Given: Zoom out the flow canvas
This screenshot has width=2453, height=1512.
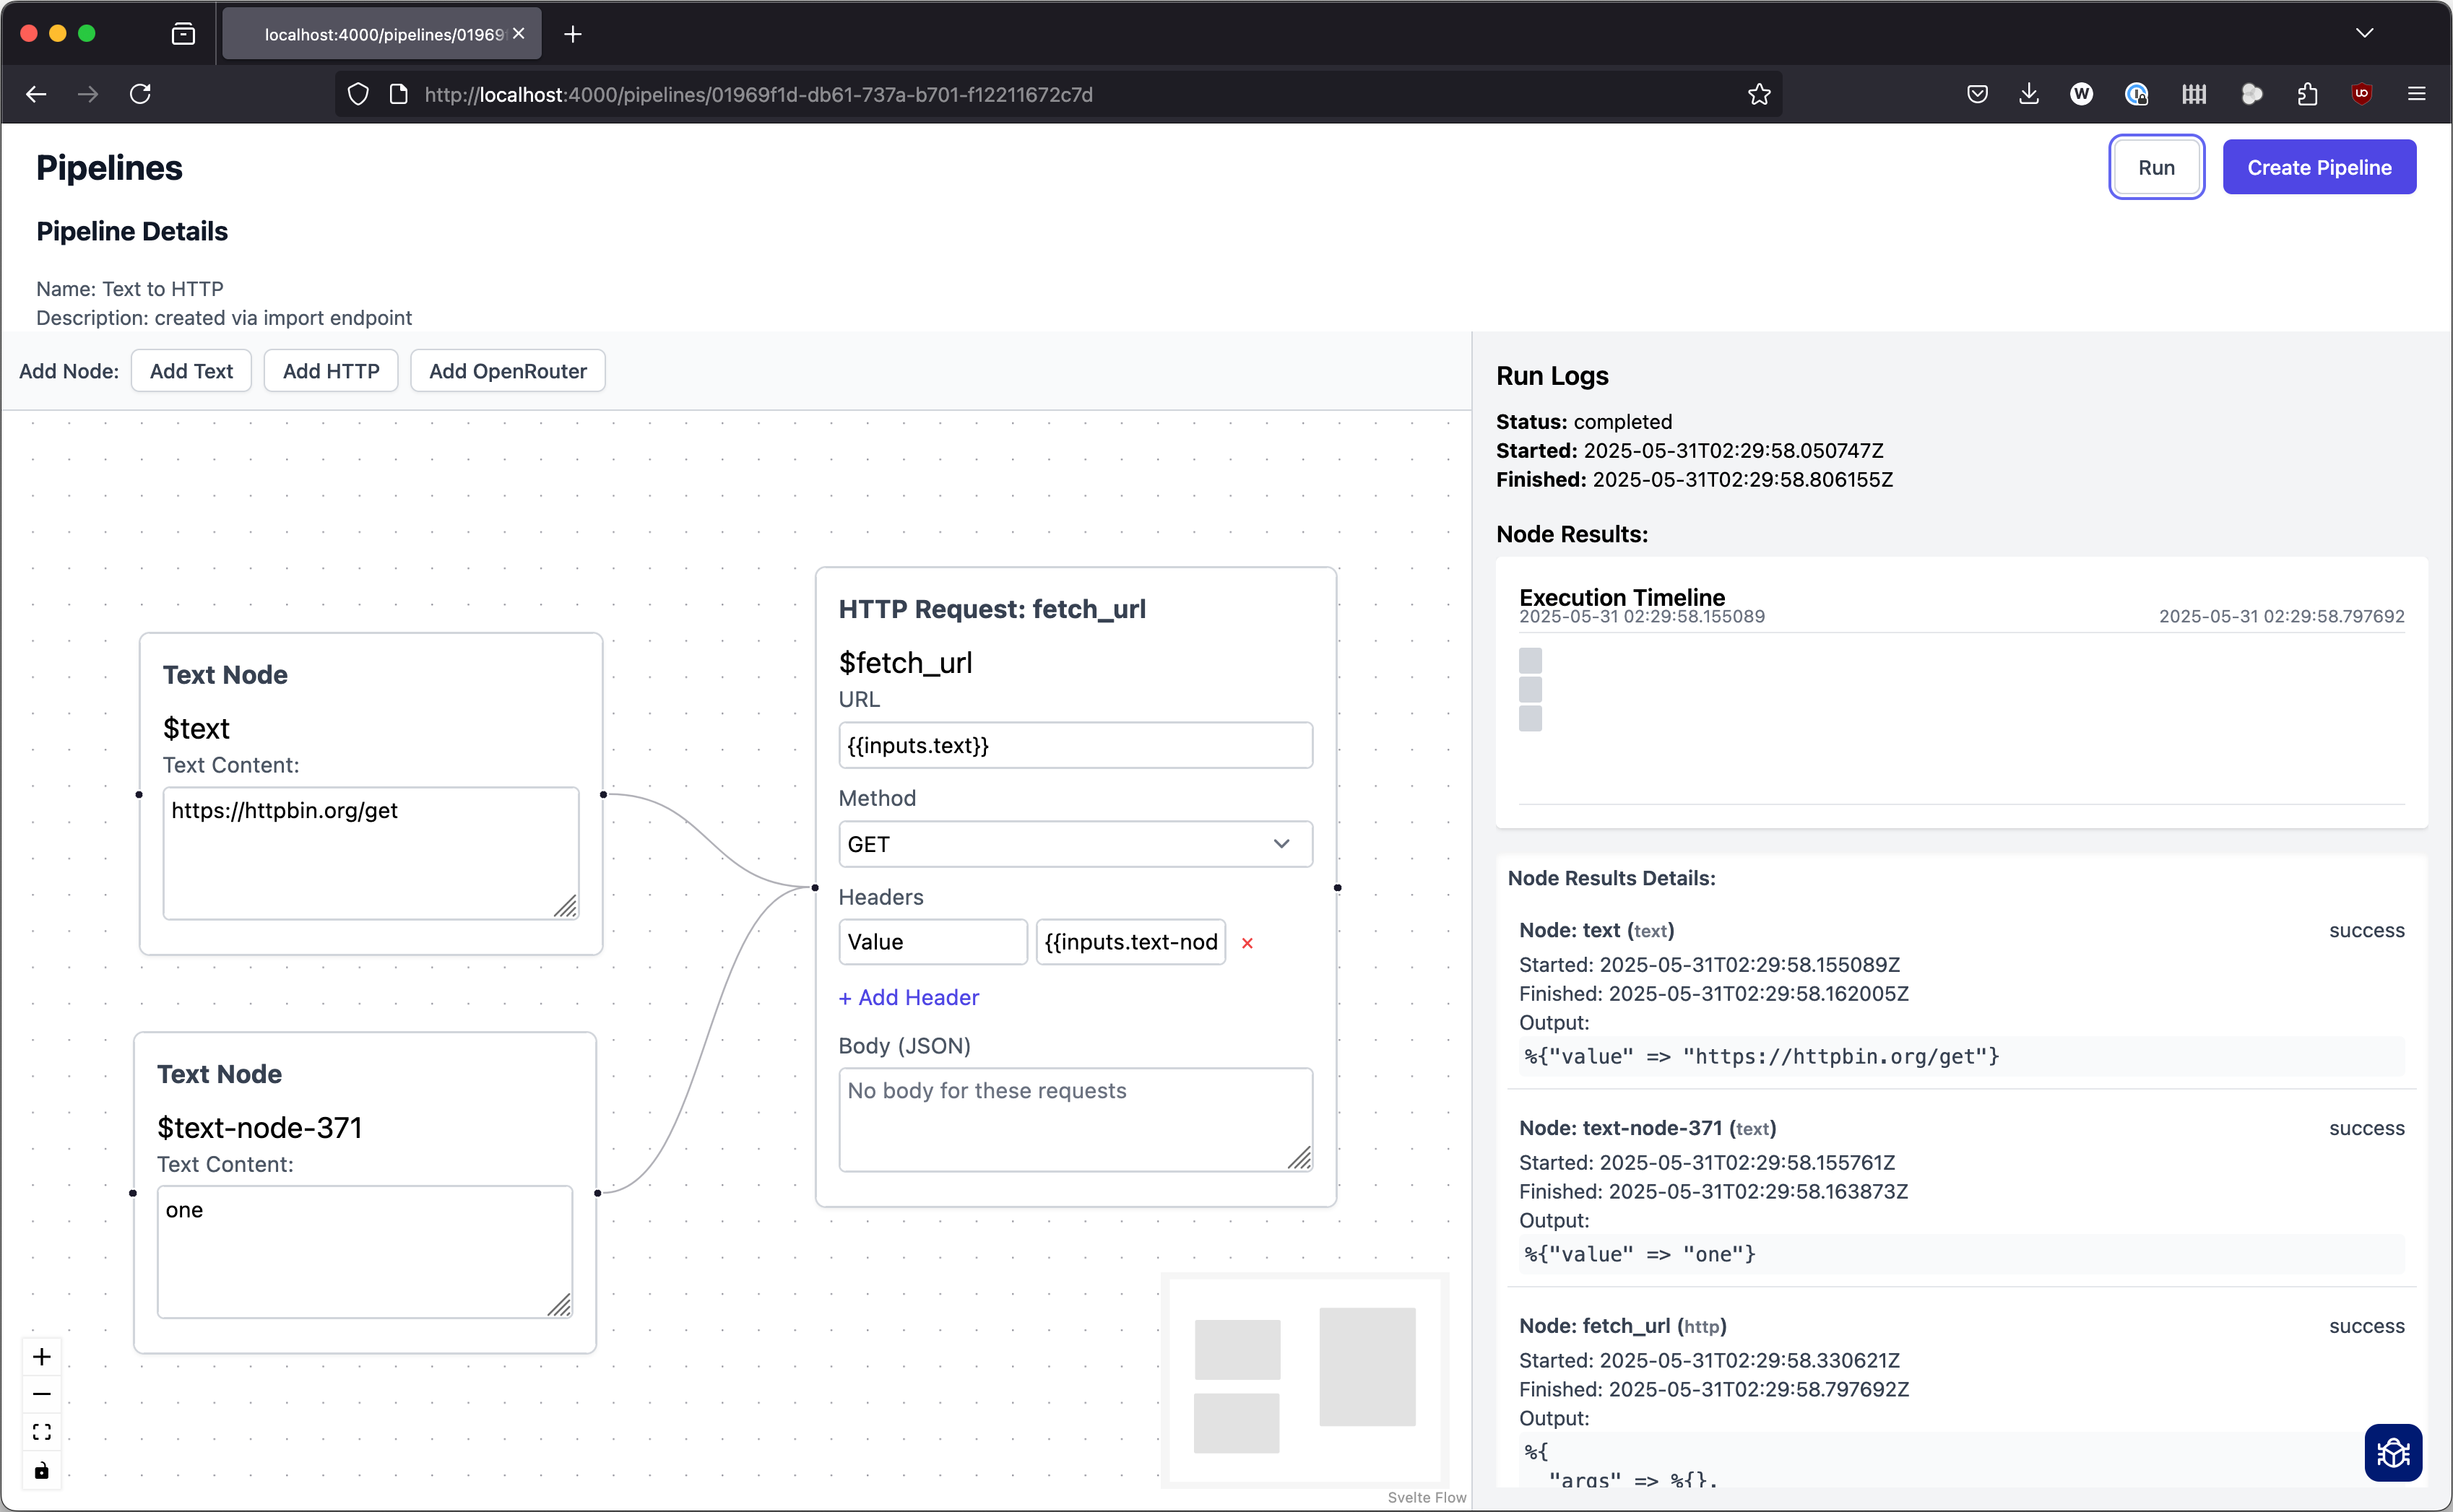Looking at the screenshot, I should pyautogui.click(x=42, y=1394).
